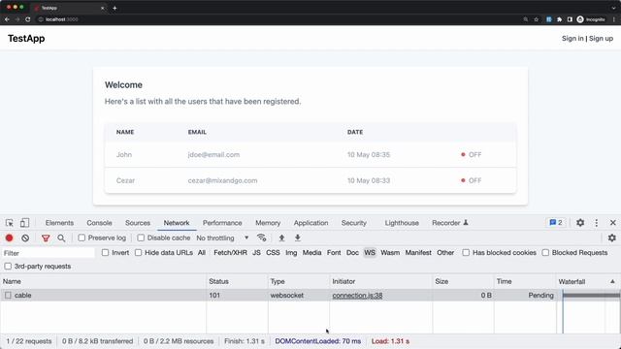
Task: Filter requests by Doc type
Action: pyautogui.click(x=352, y=252)
